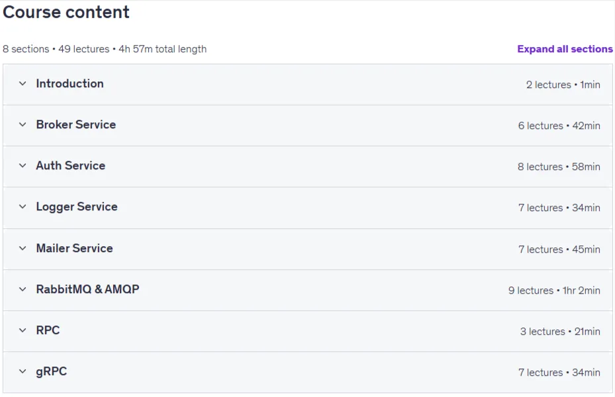Image resolution: width=615 pixels, height=397 pixels.
Task: Select the gRPC section title
Action: click(52, 372)
